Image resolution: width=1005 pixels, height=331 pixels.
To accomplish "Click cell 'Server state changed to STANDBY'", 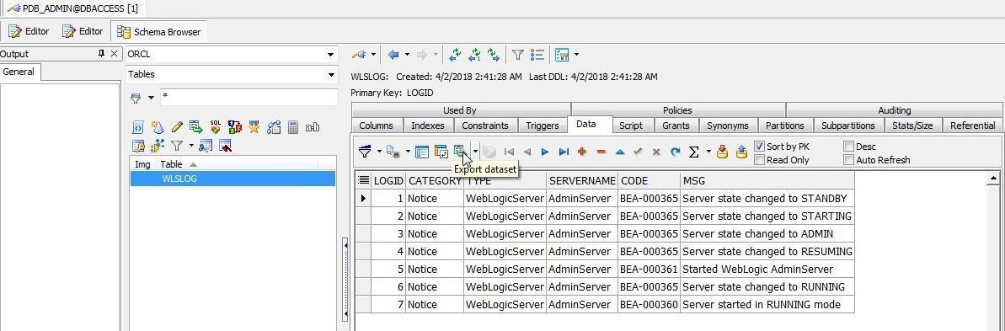I will pyautogui.click(x=767, y=199).
